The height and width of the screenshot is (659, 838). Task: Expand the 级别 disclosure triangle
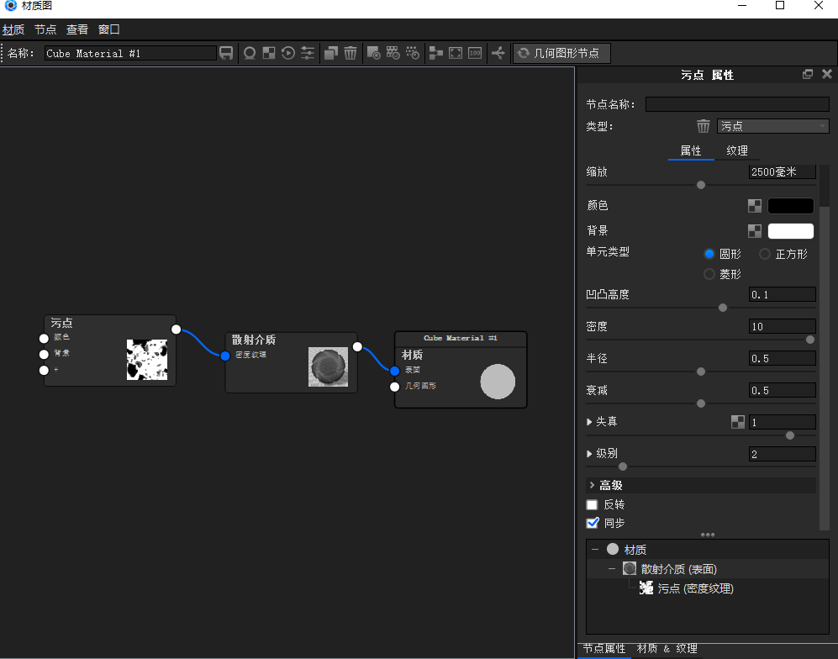(x=589, y=454)
